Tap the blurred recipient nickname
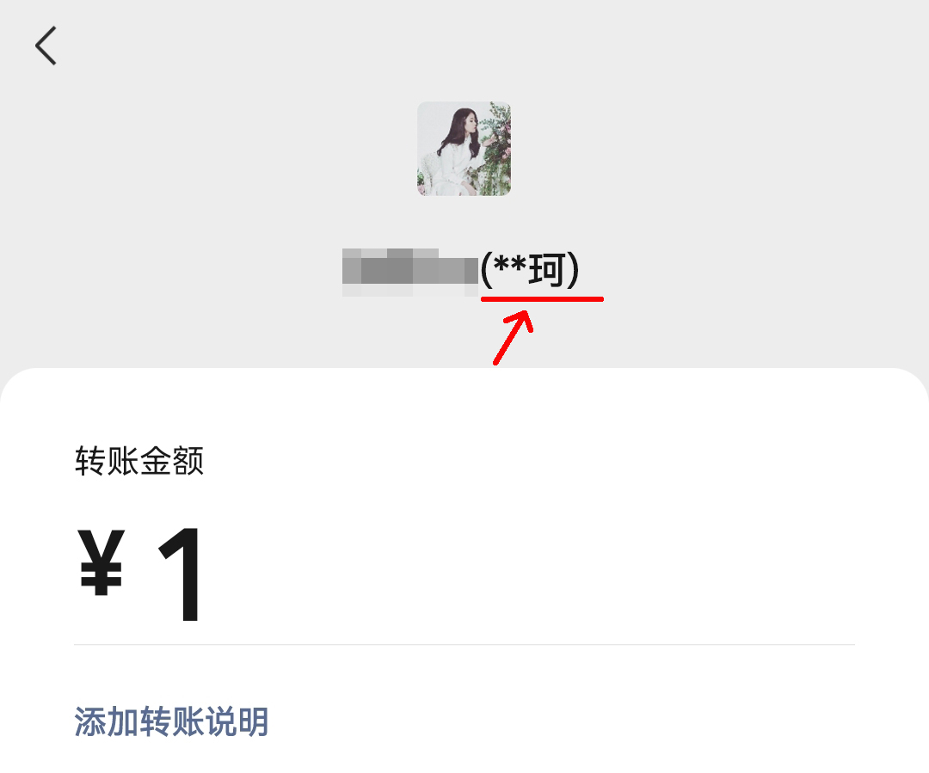 coord(410,273)
